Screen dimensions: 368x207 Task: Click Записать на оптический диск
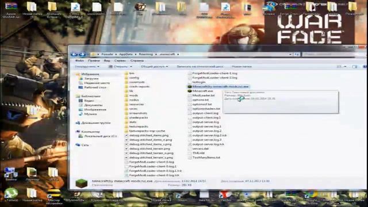point(200,67)
